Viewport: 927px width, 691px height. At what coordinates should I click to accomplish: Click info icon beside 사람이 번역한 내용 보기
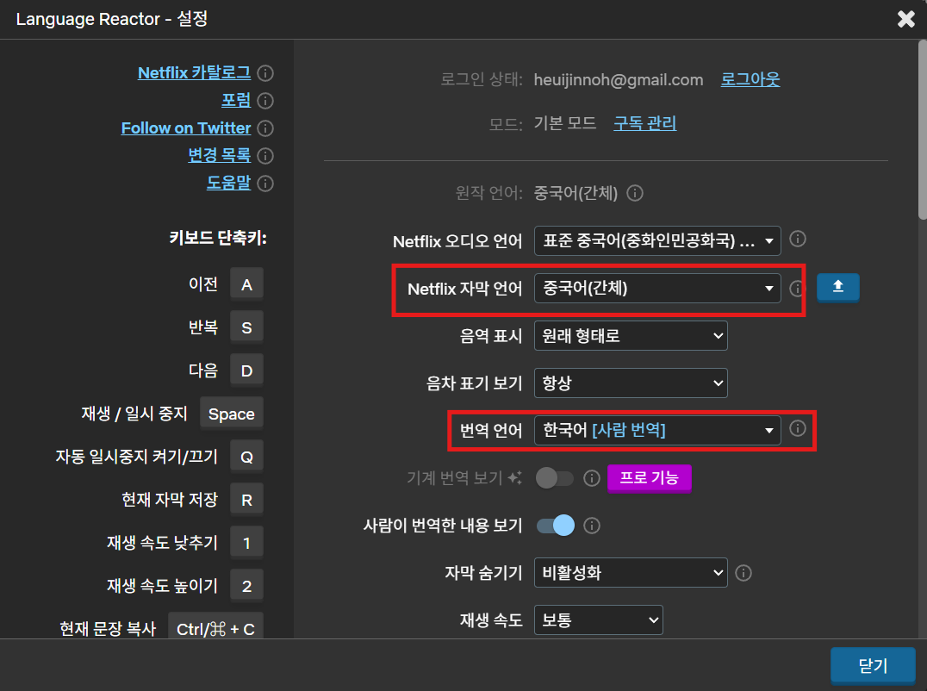[x=592, y=526]
